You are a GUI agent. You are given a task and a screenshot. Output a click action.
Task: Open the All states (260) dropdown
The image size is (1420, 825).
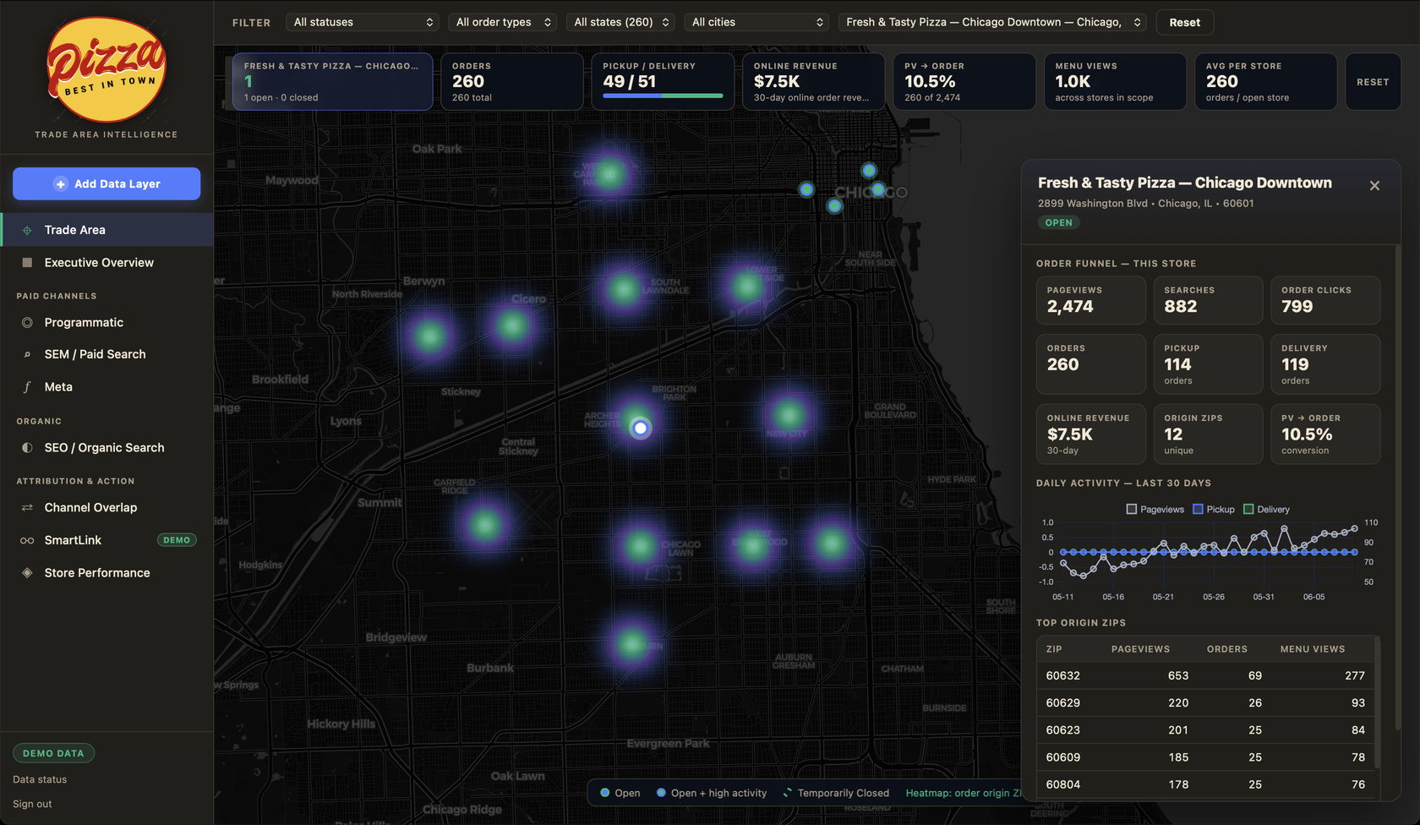coord(621,22)
